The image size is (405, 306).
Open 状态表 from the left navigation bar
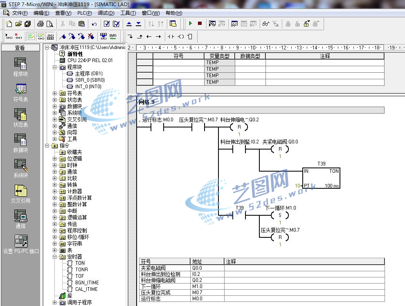(20, 118)
